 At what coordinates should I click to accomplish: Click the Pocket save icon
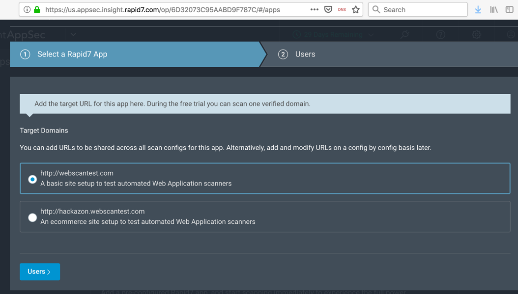click(x=328, y=9)
